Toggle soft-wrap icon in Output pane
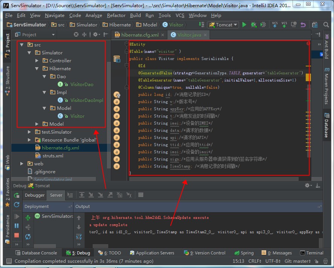Viewport: 334px width, 268px height. [x=79, y=237]
